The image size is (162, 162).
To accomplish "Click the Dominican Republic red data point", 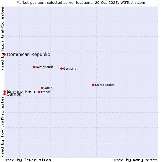I will (5, 54).
